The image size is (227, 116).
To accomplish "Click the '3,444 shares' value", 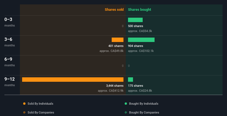I will point(115,86).
